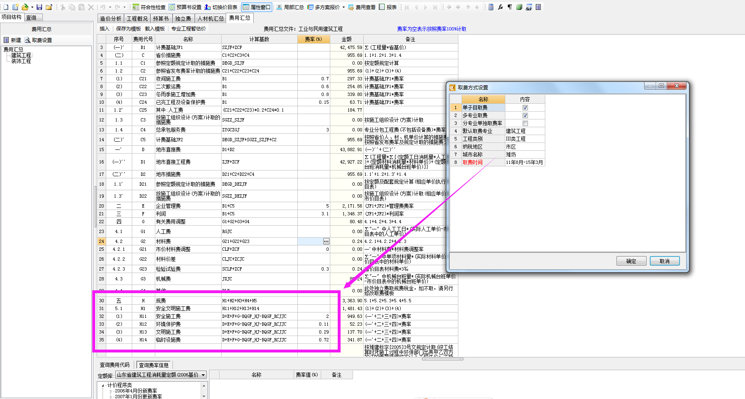The image size is (745, 399).
Task: Click the Undo arrow icon
Action: point(103,7)
